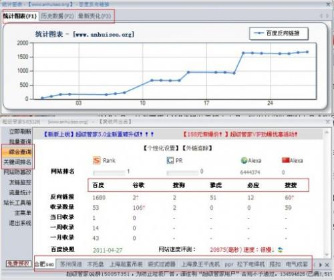Select 流量统计 in the sidebar
This screenshot has width=334, height=280.
point(20,192)
